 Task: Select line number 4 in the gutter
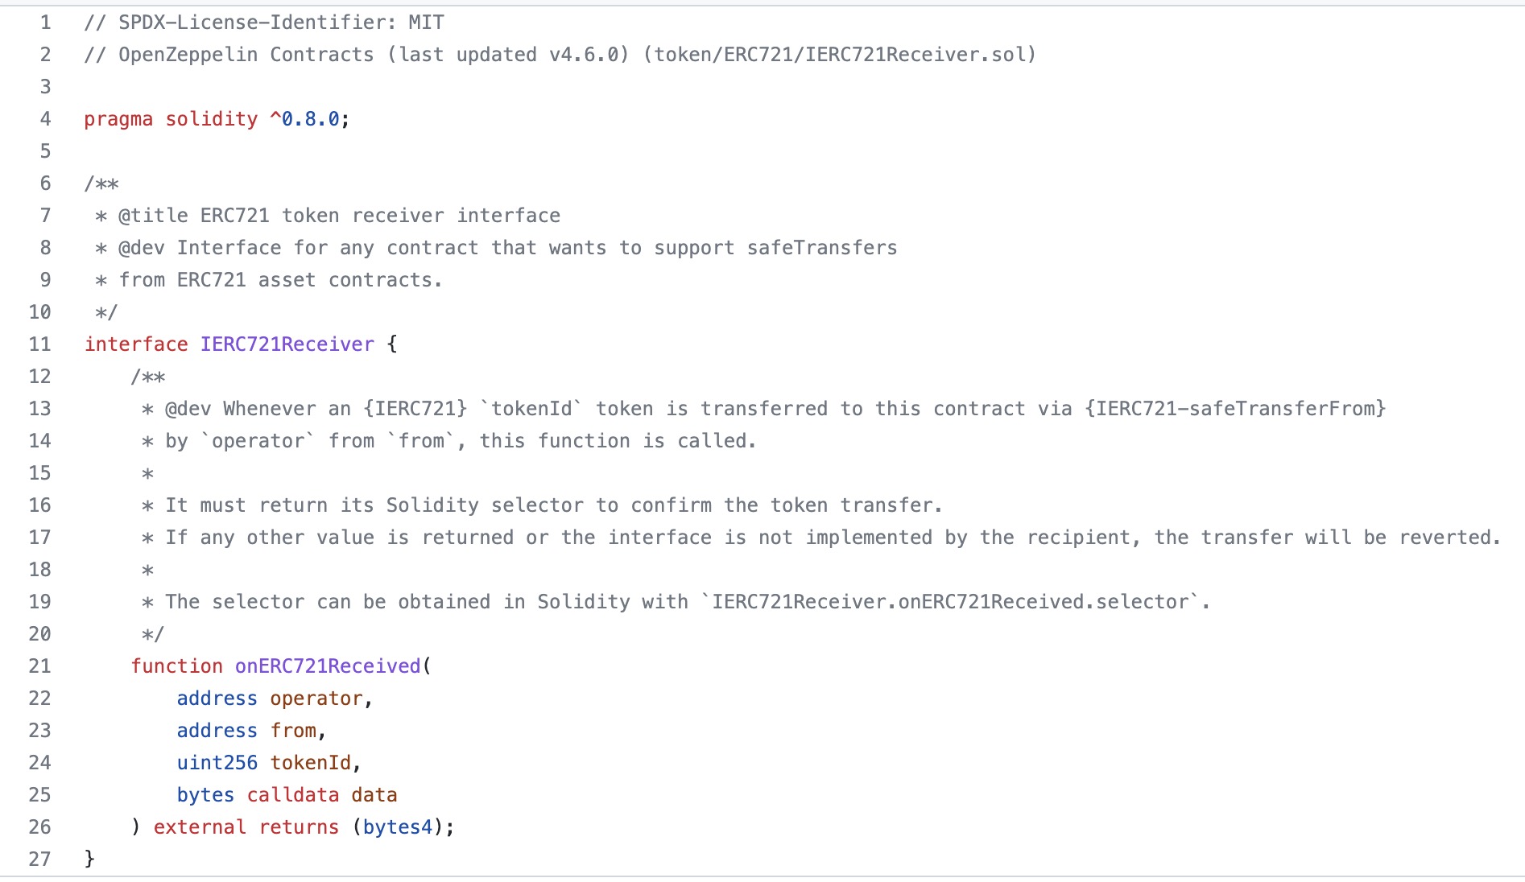pos(45,119)
